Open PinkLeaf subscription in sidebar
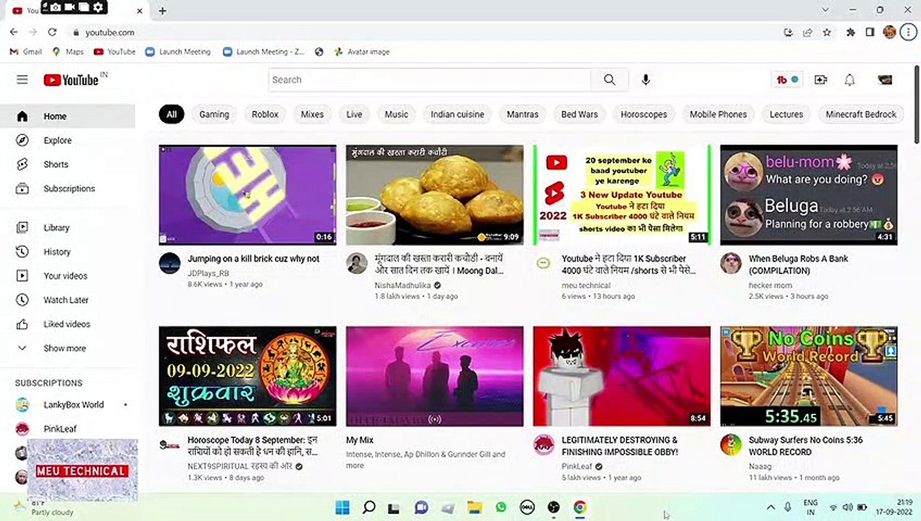This screenshot has width=921, height=521. [67, 428]
